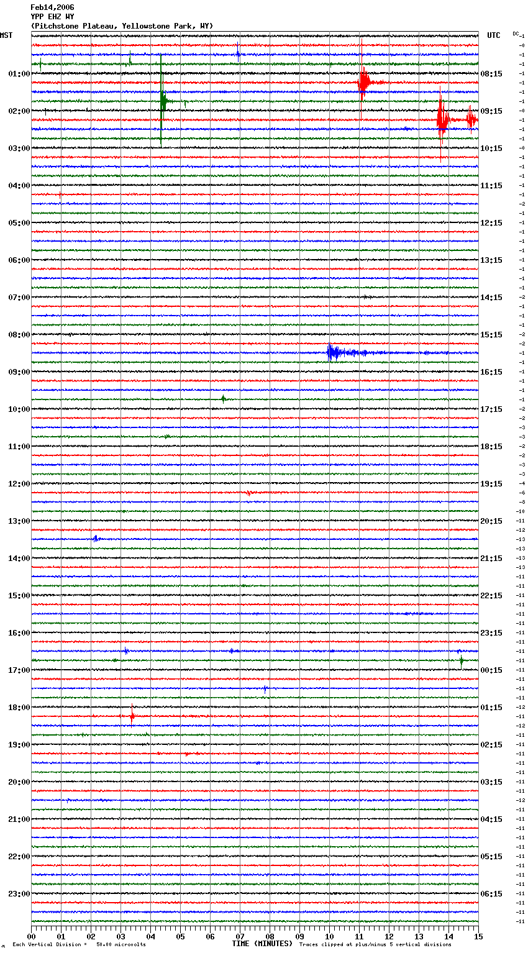The image size is (528, 953).
Task: Click the TIME (MINUTES) axis title
Action: click(262, 944)
